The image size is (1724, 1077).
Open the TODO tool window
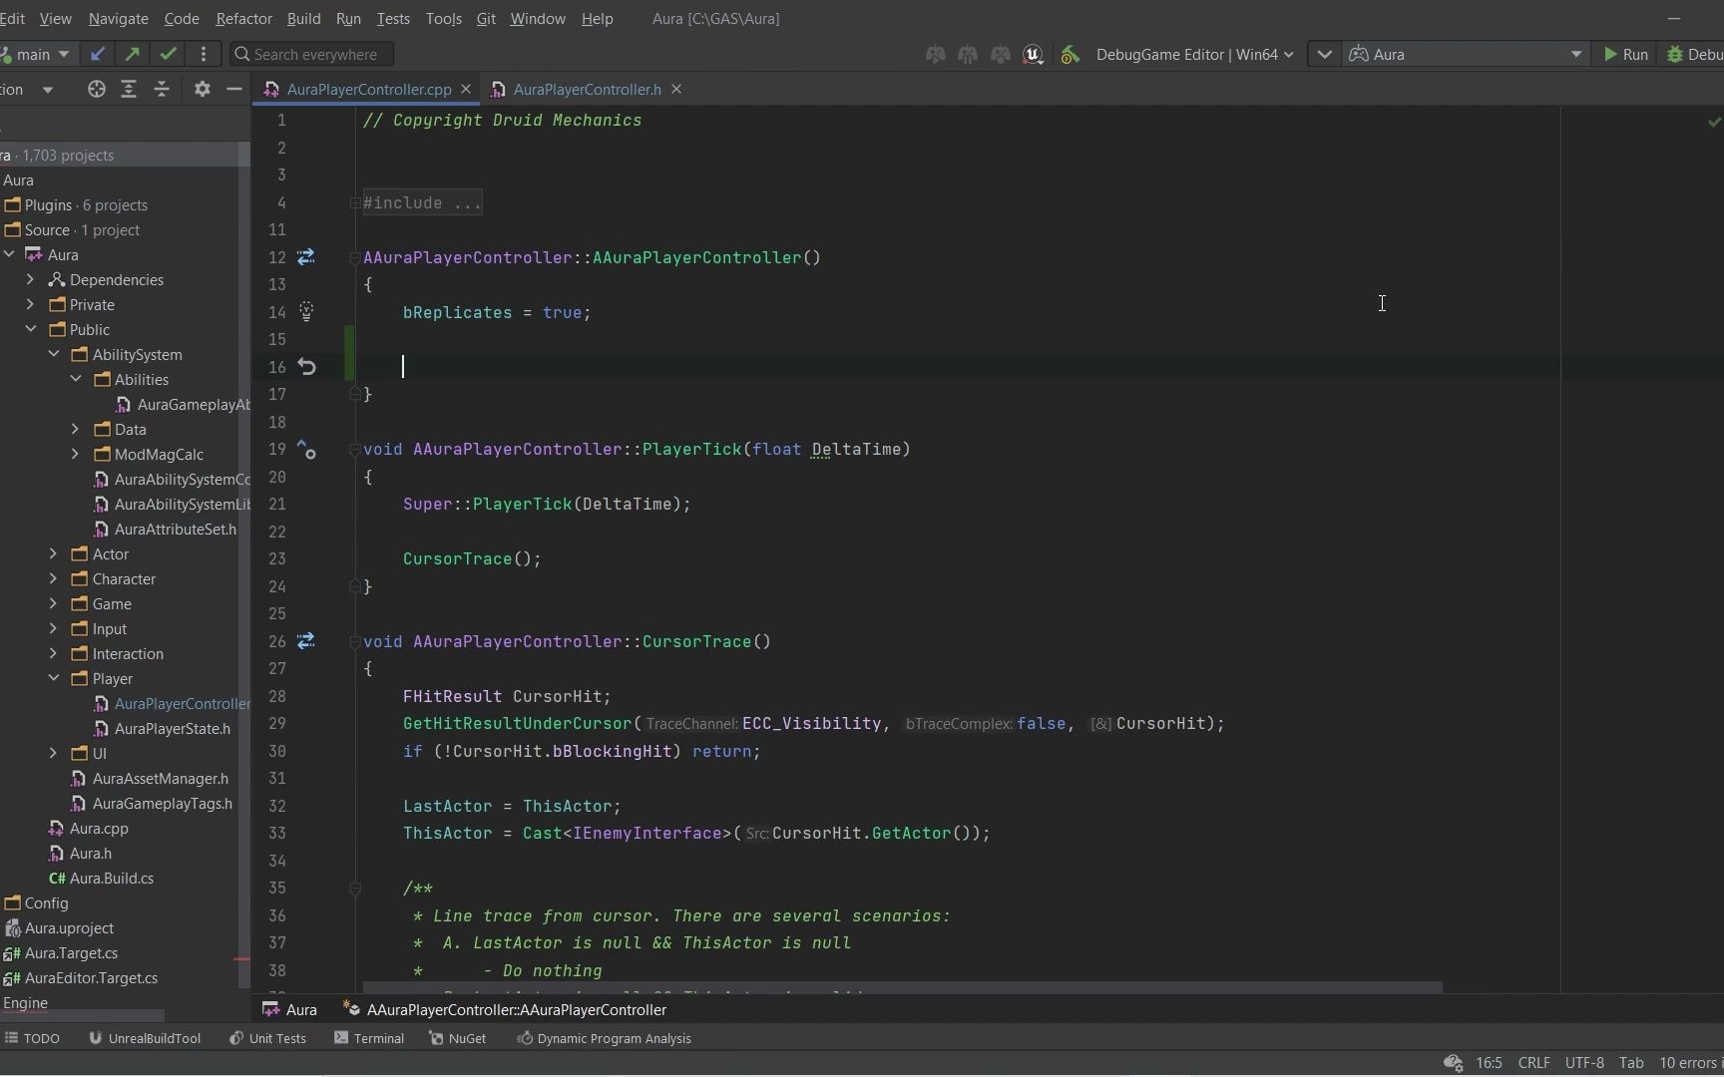click(x=32, y=1038)
